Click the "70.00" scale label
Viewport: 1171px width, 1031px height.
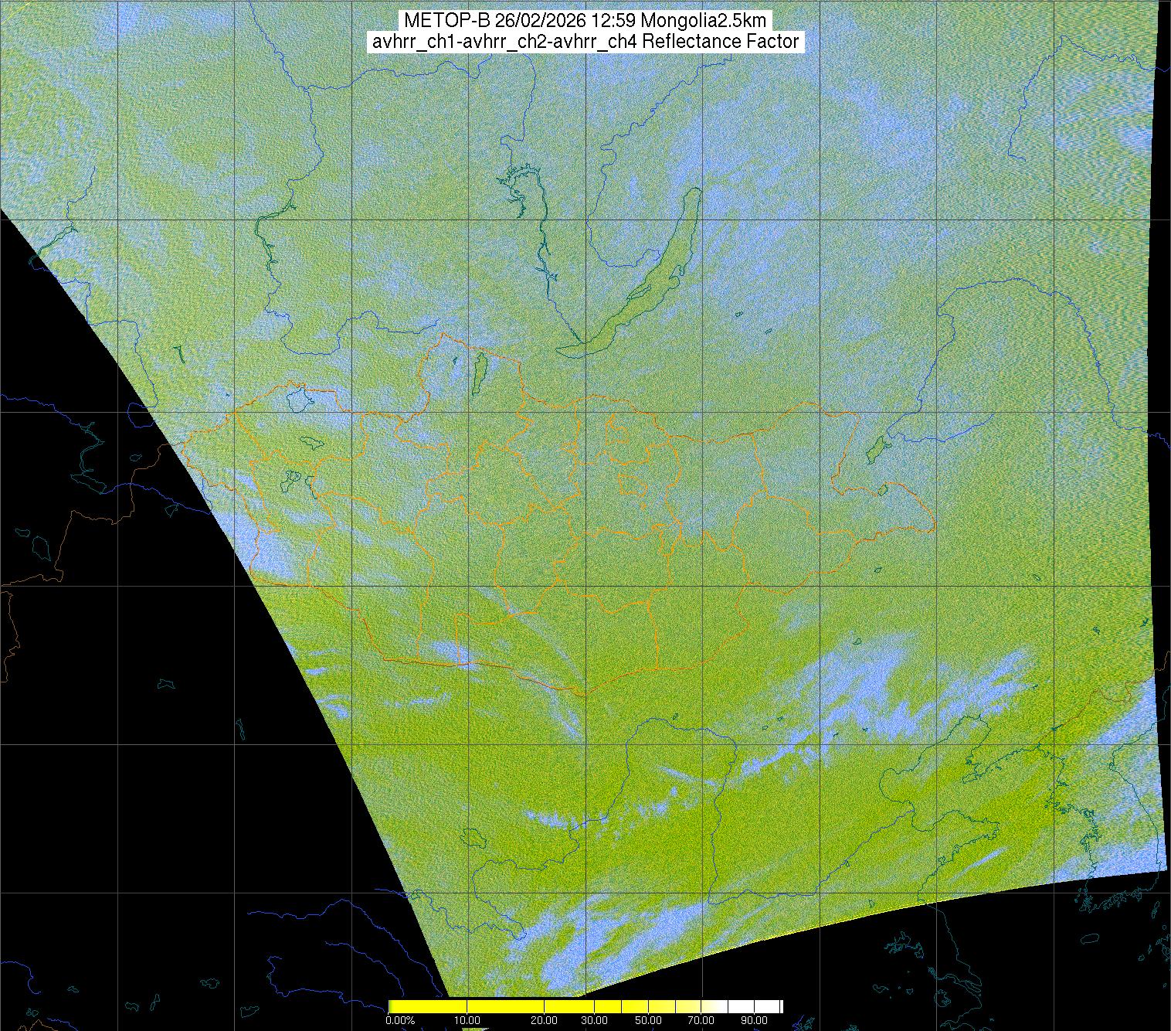point(700,1021)
